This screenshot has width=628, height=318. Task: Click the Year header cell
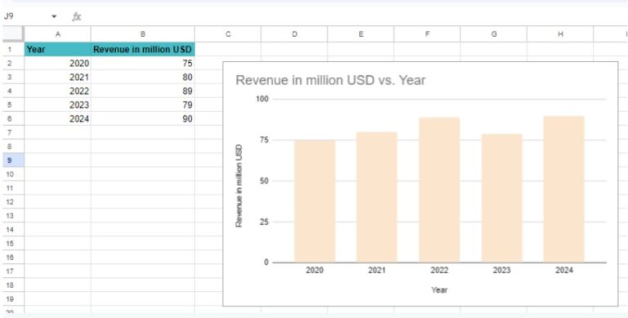click(x=58, y=50)
